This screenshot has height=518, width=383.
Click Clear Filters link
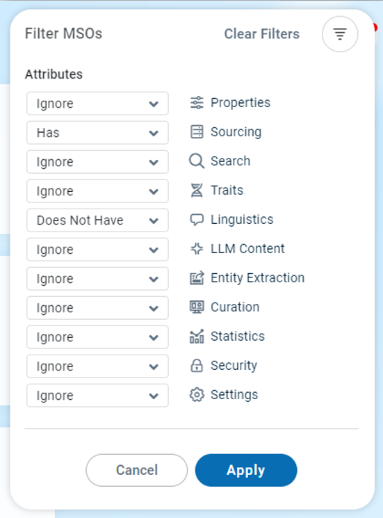point(262,34)
